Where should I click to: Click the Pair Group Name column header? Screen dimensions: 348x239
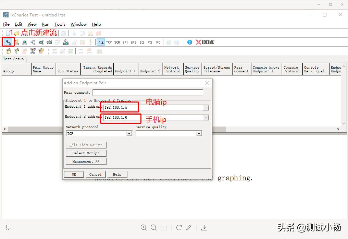click(x=43, y=69)
